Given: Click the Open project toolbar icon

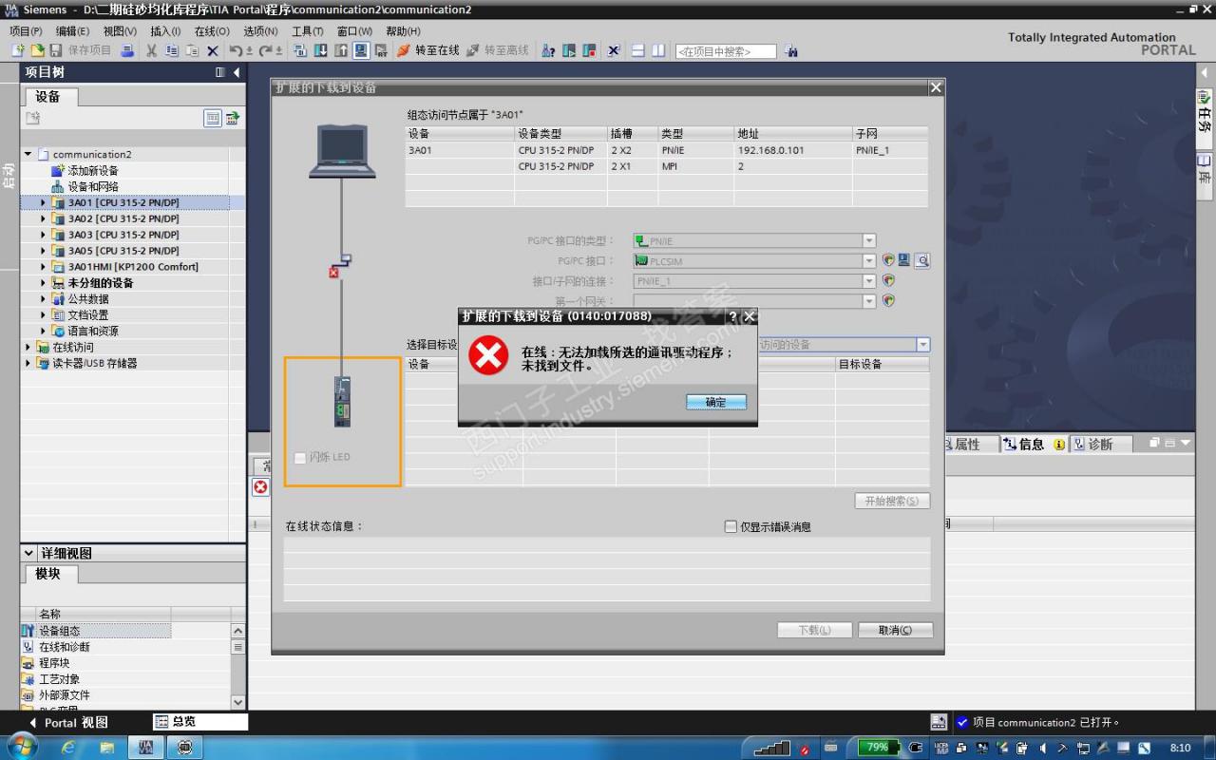Looking at the screenshot, I should tap(37, 50).
